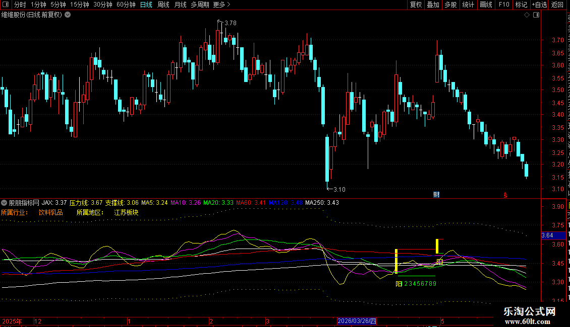
Task: Select the 5分钟 period
Action: click(x=58, y=5)
